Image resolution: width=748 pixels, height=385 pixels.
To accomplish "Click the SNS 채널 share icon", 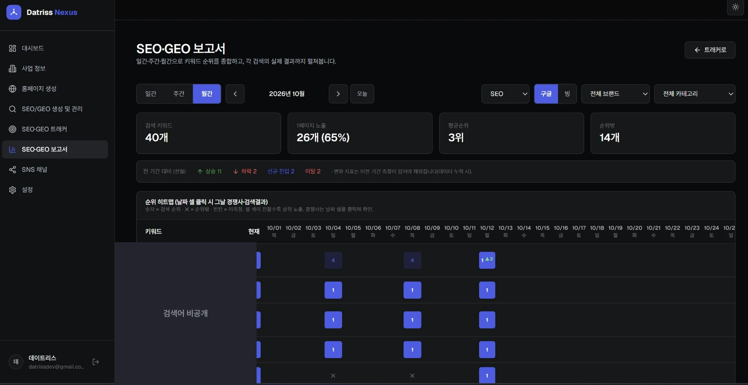I will click(x=12, y=169).
